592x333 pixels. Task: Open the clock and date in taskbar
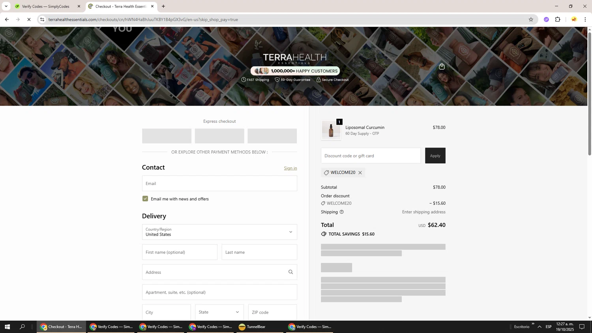click(x=565, y=327)
